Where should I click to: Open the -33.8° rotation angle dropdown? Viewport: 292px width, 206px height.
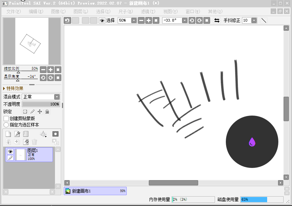tap(185, 21)
